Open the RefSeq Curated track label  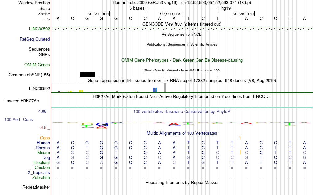point(35,39)
